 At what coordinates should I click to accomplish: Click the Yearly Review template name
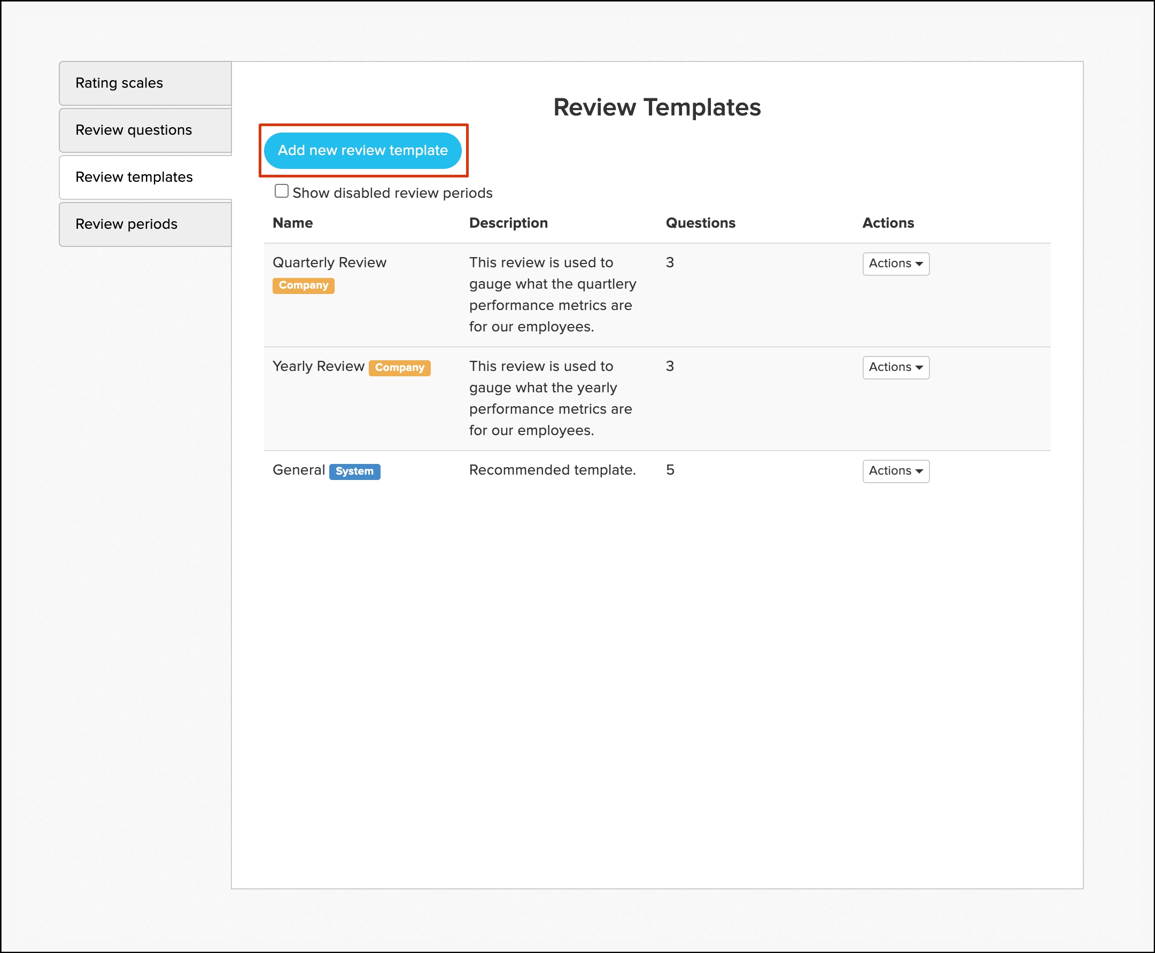coord(319,366)
